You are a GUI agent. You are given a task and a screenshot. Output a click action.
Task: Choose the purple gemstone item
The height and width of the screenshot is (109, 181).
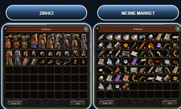coord(159,45)
